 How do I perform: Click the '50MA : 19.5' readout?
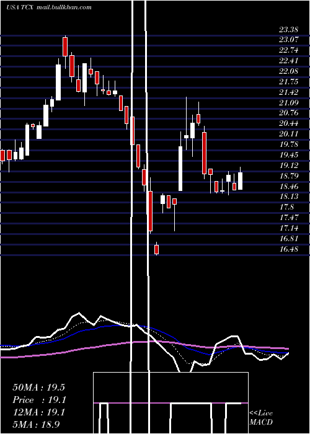point(38,387)
